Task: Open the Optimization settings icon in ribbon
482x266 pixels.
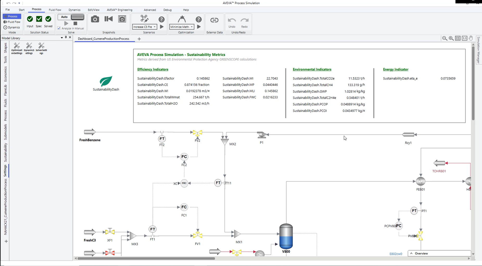Action: point(182,19)
